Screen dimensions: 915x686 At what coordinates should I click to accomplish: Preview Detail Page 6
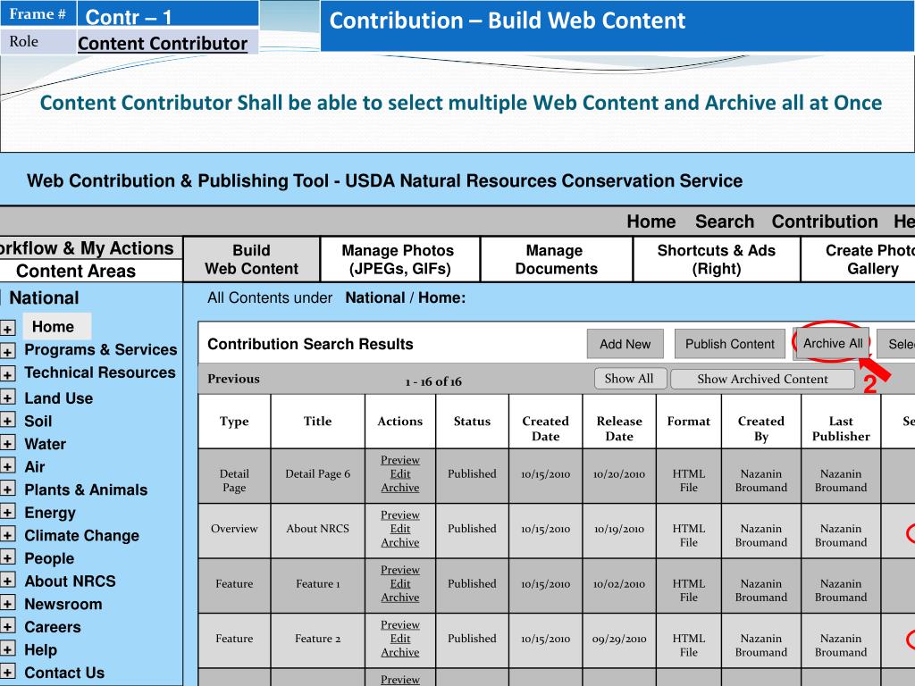pos(399,460)
